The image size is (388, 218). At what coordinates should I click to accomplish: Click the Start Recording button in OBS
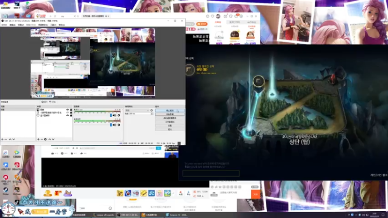tap(170, 114)
